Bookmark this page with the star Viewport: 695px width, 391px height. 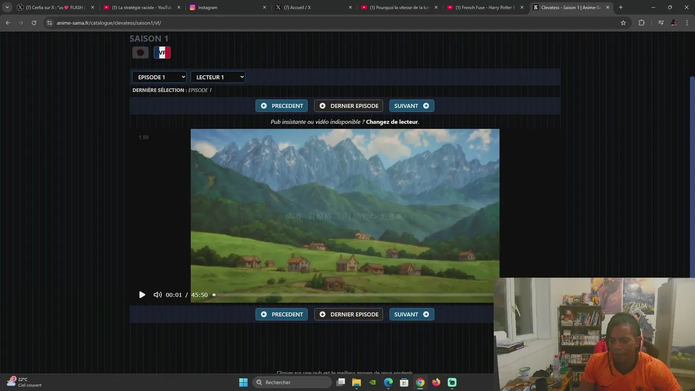tap(623, 23)
